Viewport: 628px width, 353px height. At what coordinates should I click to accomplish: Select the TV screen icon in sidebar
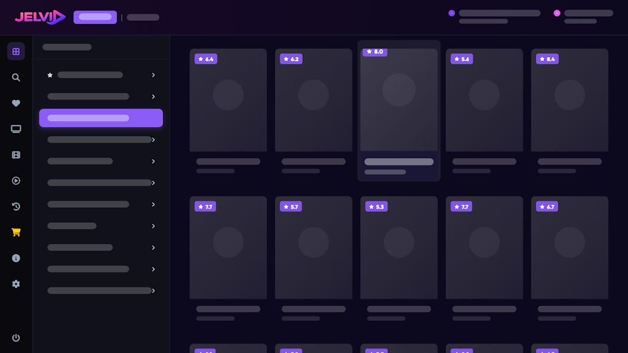[16, 129]
